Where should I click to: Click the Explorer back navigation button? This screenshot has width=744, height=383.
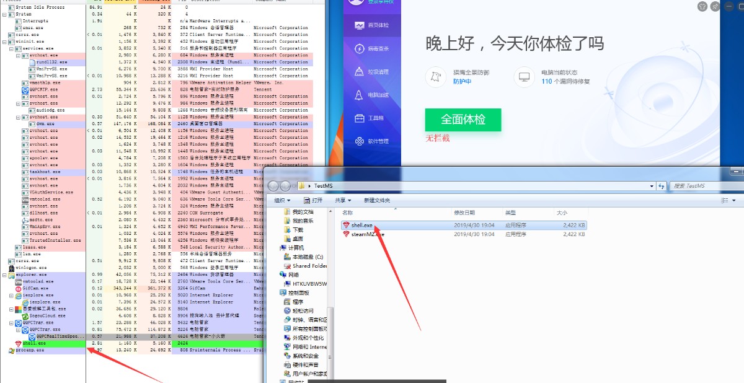[x=273, y=185]
